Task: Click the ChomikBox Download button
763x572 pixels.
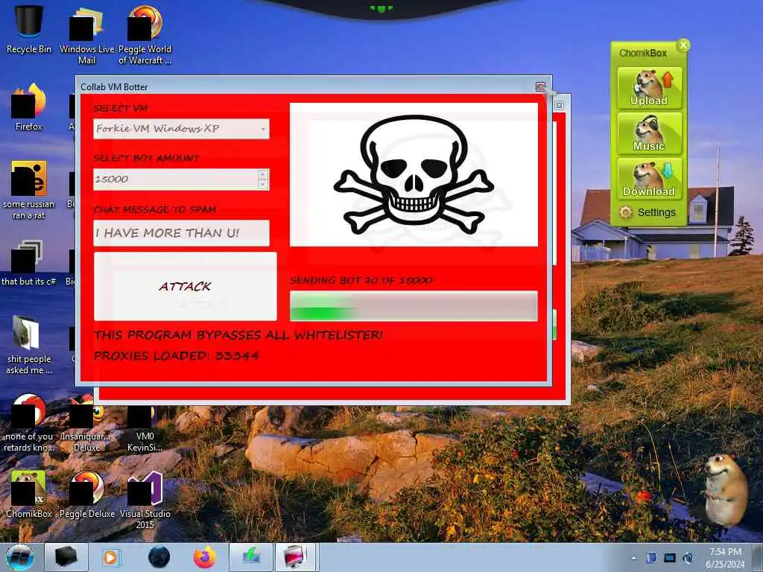Action: pos(649,179)
